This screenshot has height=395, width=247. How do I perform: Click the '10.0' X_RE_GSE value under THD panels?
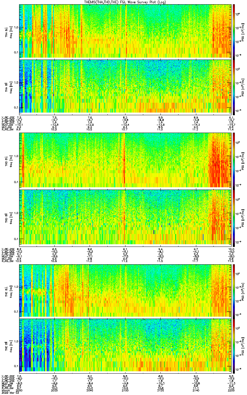[231, 249]
